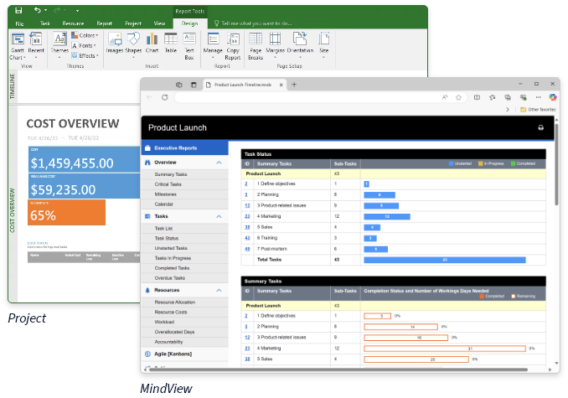
Task: Open the browser split screen icon
Action: (477, 97)
